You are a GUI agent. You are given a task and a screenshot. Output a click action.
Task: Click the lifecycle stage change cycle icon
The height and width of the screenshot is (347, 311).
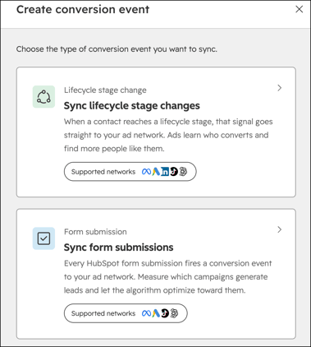[43, 97]
